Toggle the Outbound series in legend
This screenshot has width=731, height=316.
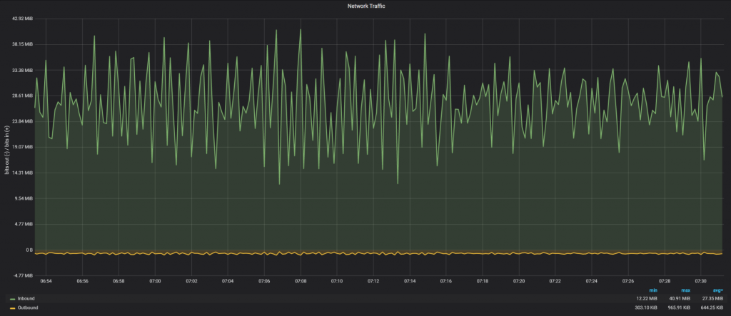coord(28,307)
